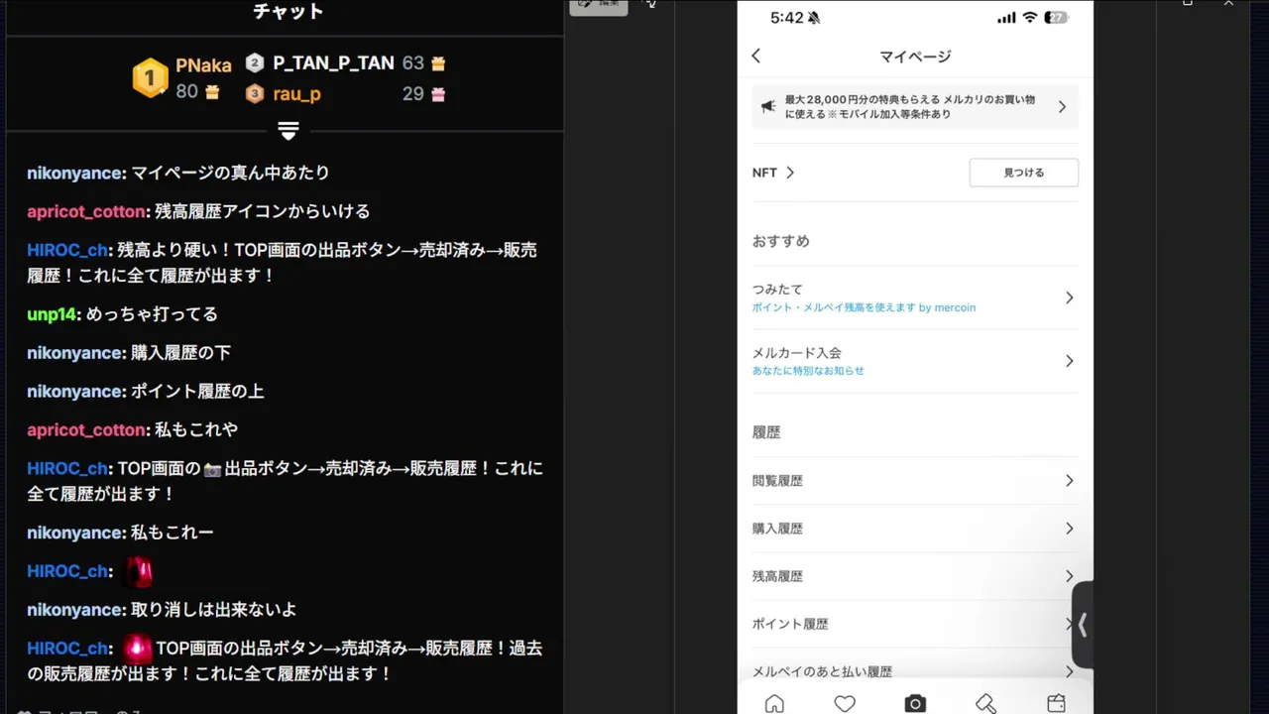Click the gold rank 1 badge beside PNaka
The image size is (1269, 714).
pos(151,77)
